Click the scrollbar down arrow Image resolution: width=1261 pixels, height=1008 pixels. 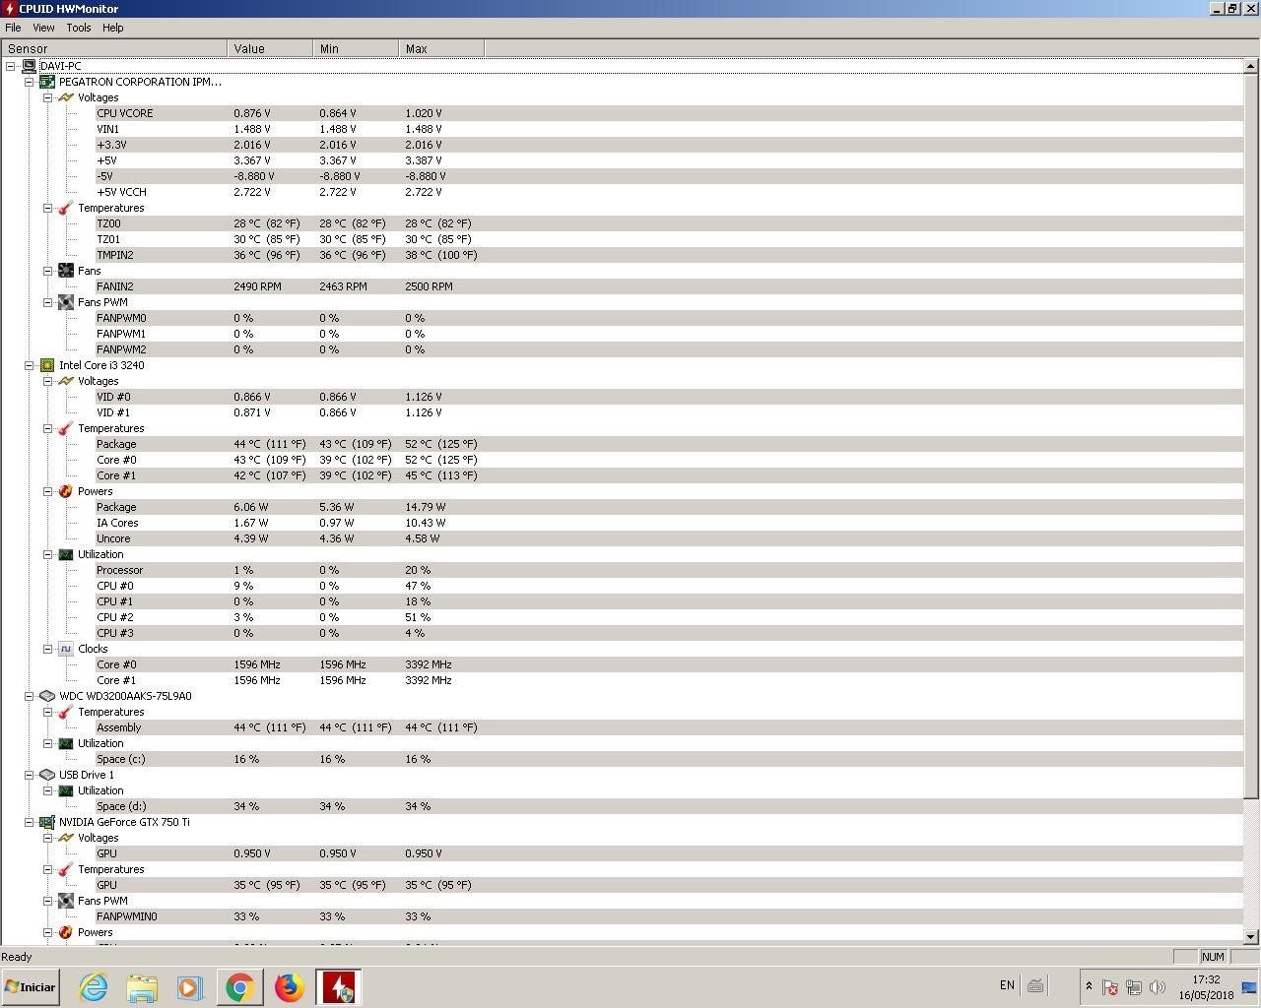(x=1251, y=937)
